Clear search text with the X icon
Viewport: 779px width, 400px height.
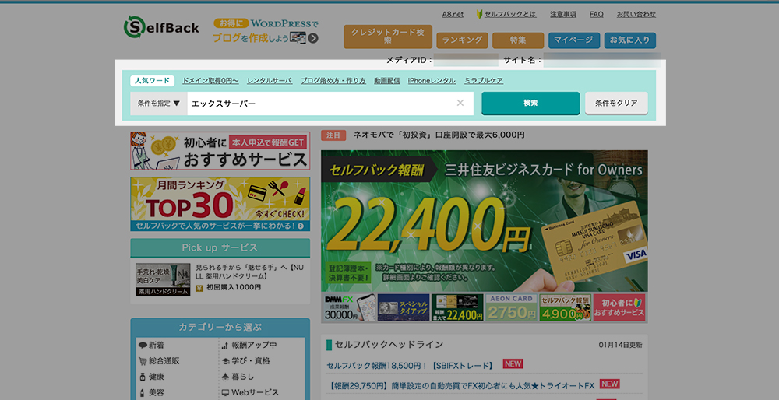click(460, 104)
